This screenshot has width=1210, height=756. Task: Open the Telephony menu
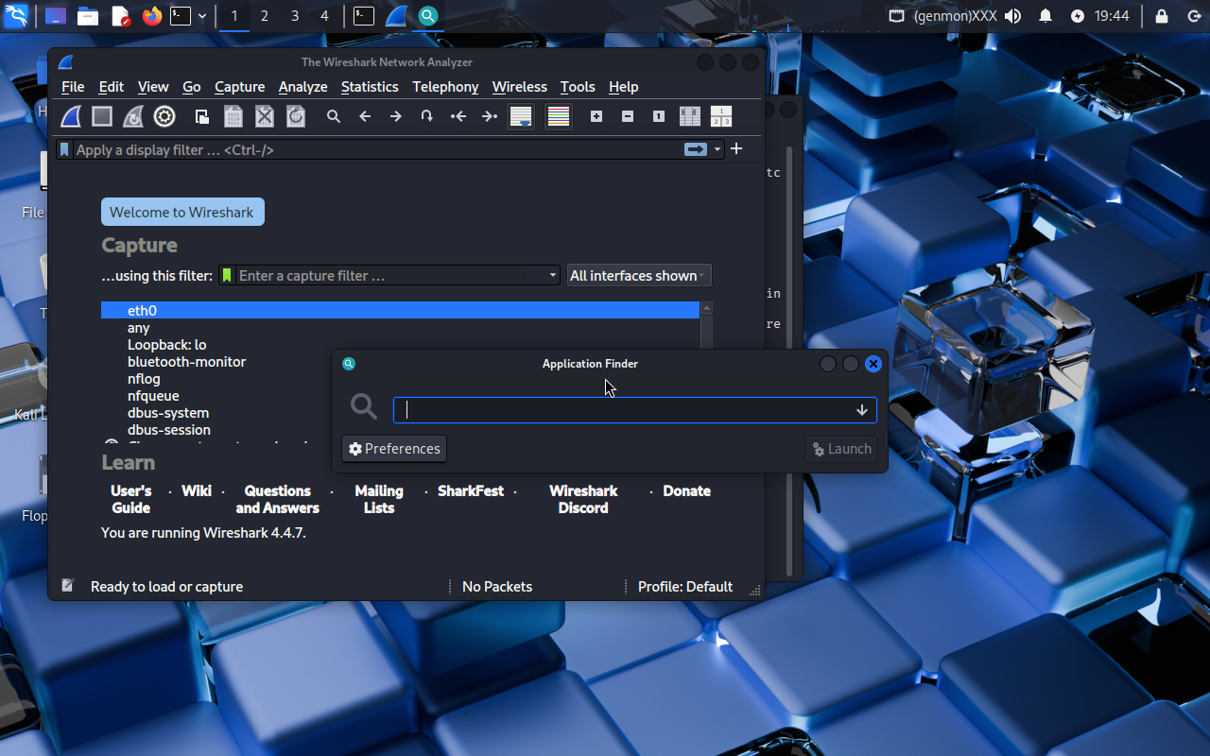click(445, 86)
